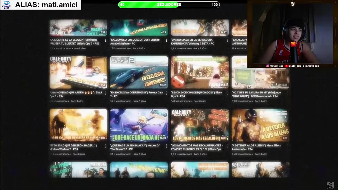
Task: Click title "EN EXCLUSIVA CORREMOS!!!" Project Cars 2
Action: click(137, 94)
